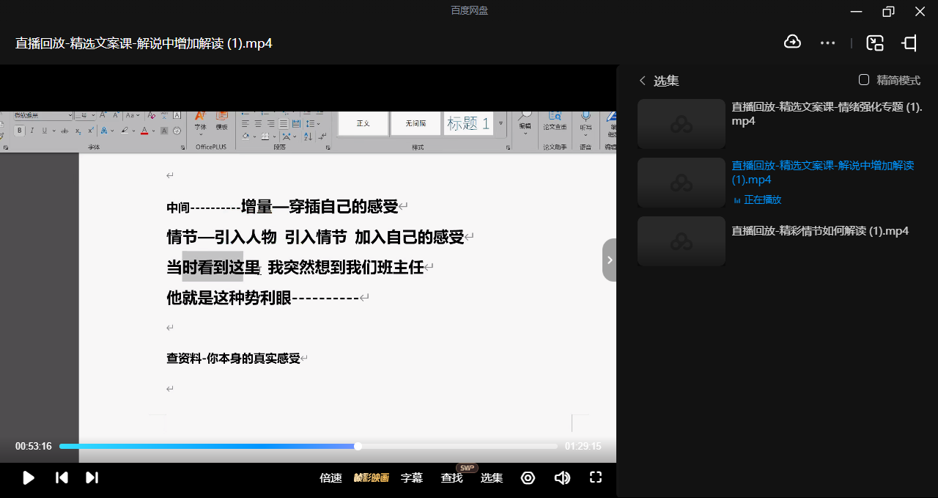Go back using 选集 chevron
Image resolution: width=938 pixels, height=498 pixels.
click(643, 81)
